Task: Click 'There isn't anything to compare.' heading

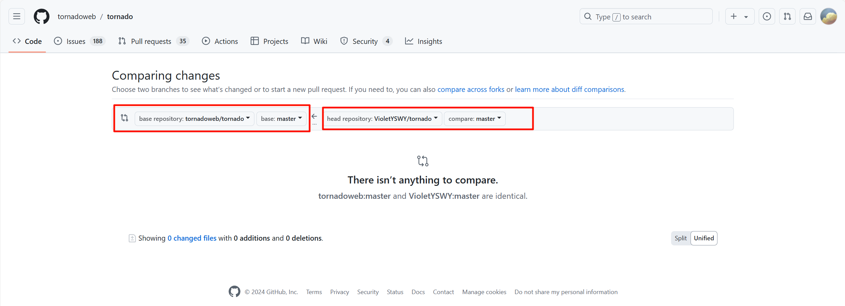Action: pos(423,180)
